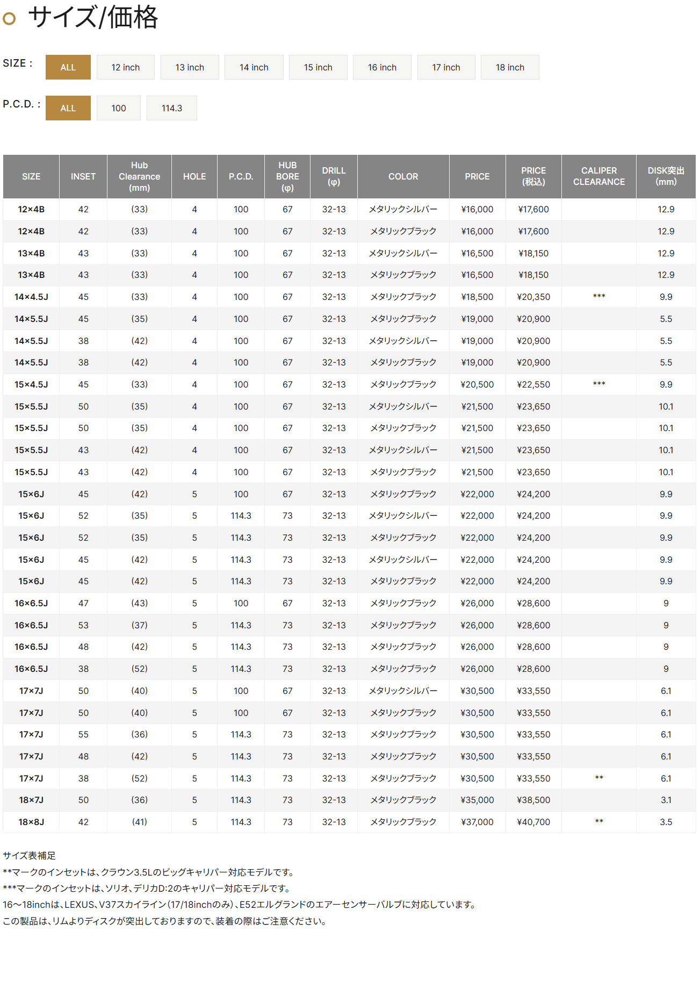This screenshot has height=1003, width=700.
Task: Choose the 114.3 P.C.D. filter button
Action: (172, 108)
